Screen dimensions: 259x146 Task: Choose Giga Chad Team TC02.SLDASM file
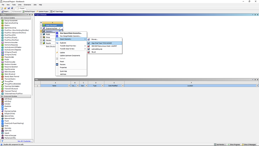click(x=105, y=43)
